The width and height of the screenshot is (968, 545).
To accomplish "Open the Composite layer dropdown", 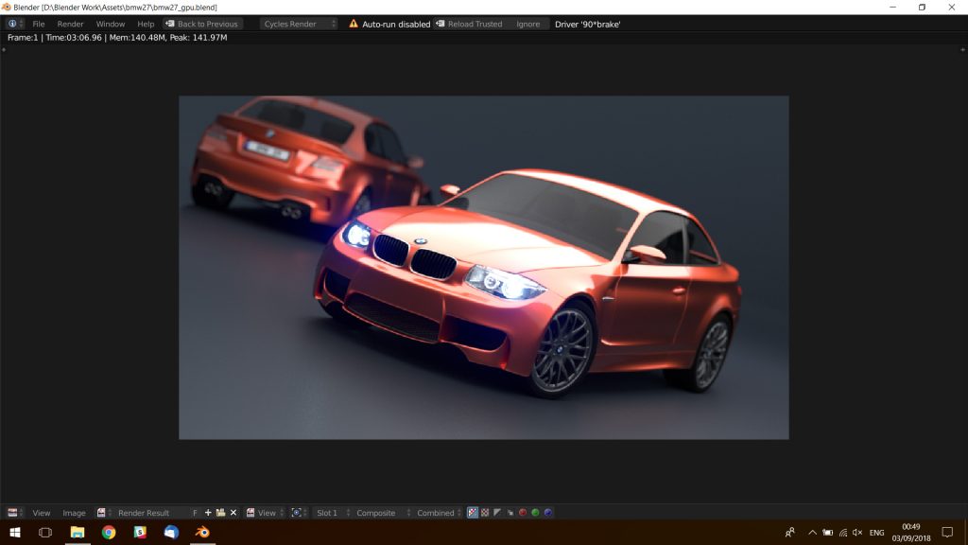I will [381, 513].
